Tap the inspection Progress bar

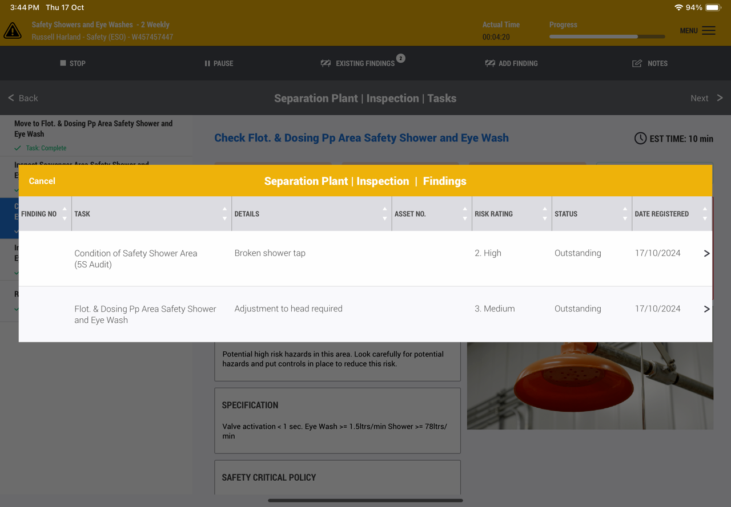607,36
